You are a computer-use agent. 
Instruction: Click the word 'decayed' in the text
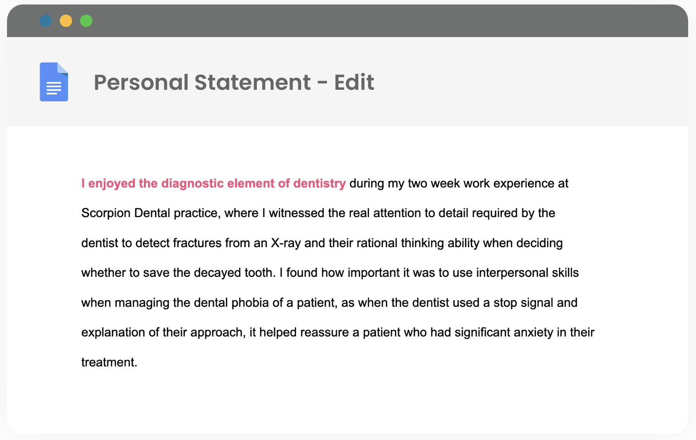217,273
